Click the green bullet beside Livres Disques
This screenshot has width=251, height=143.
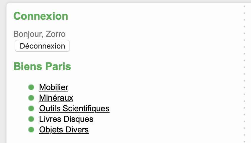31,119
